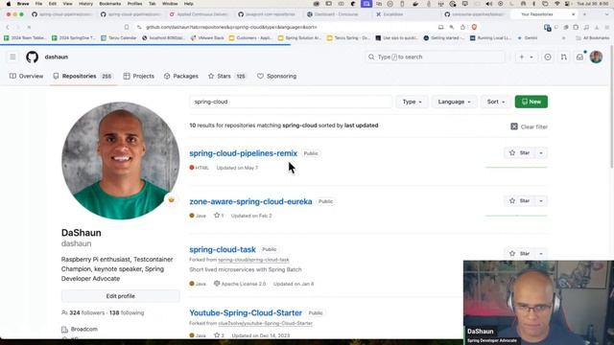This screenshot has height=345, width=614.
Task: Star the spring-cloud-task repository
Action: [x=520, y=253]
